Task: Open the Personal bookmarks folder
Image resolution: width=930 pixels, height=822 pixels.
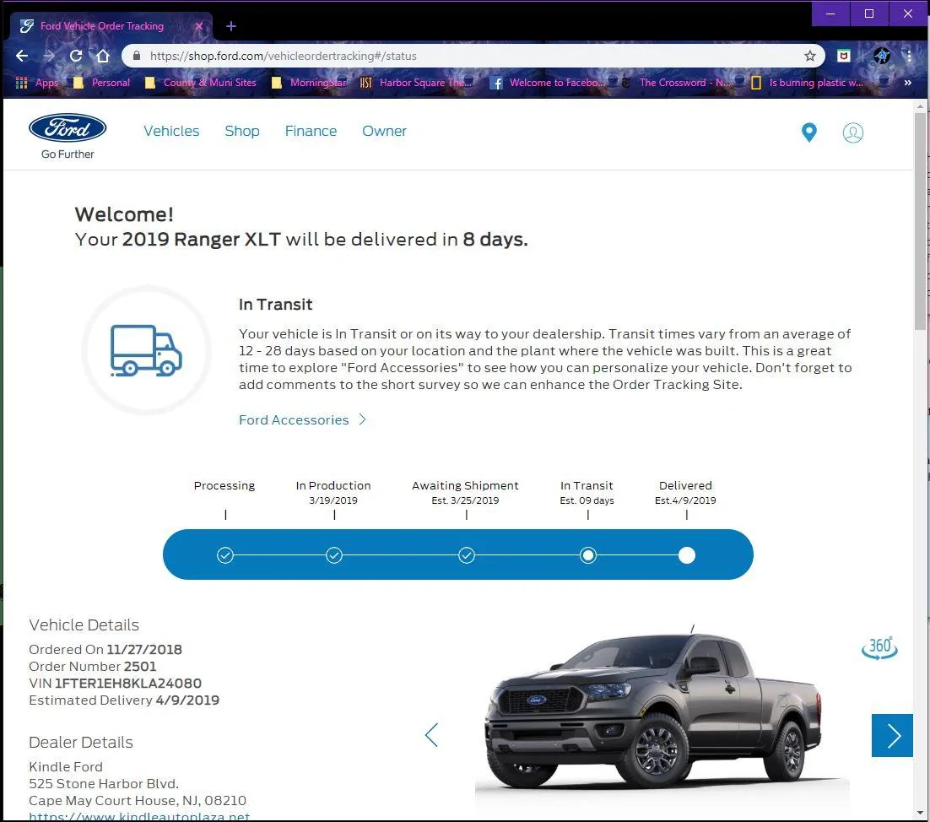Action: tap(101, 83)
